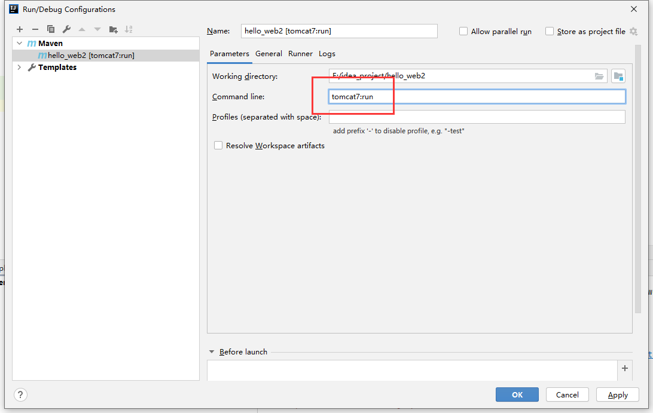Focus the Name input field
The width and height of the screenshot is (653, 413).
(339, 31)
